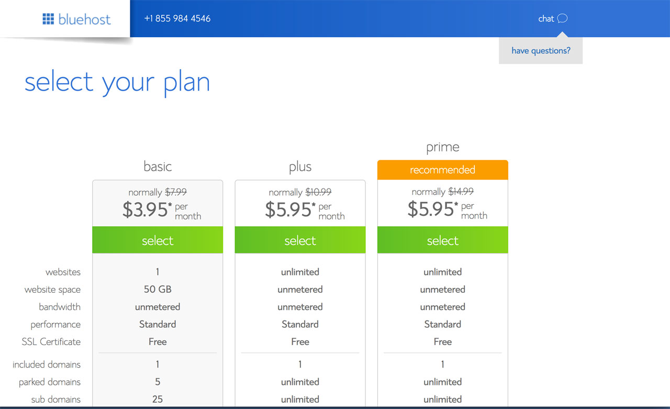The width and height of the screenshot is (670, 409).
Task: Select the basic plan
Action: click(x=158, y=240)
